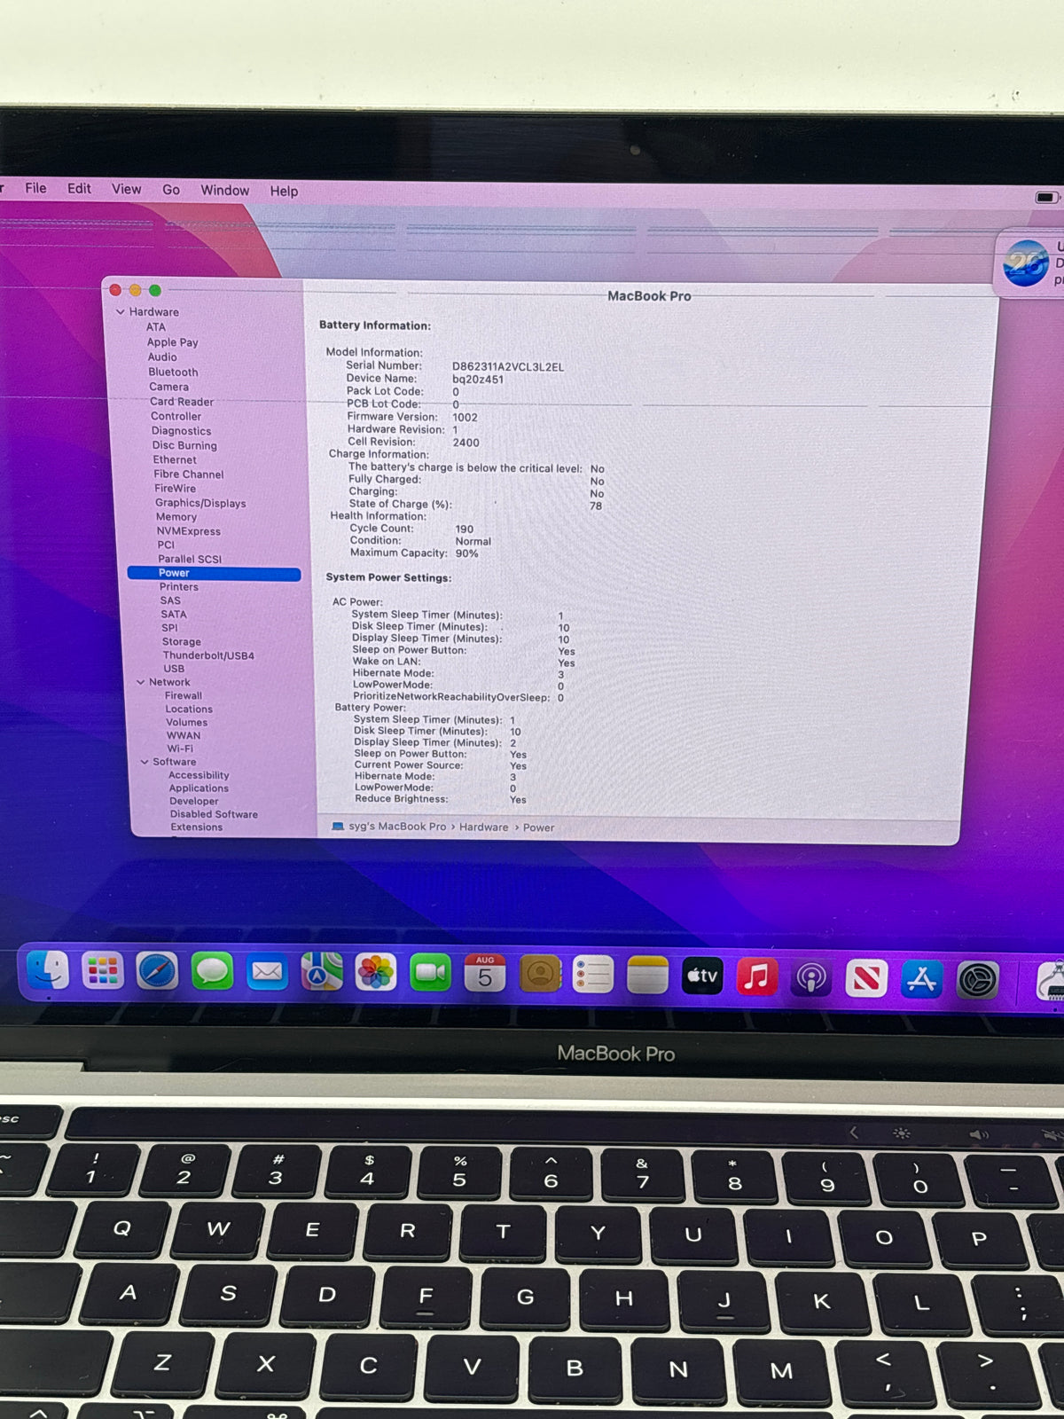Zoom the window with green button
Viewport: 1064px width, 1419px height.
(155, 290)
